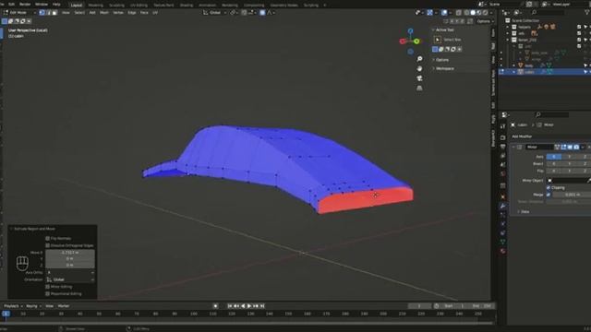Open the Render menu
Image resolution: width=591 pixels, height=332 pixels.
(25, 4)
